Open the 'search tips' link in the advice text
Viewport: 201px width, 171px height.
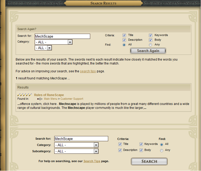click(x=88, y=71)
